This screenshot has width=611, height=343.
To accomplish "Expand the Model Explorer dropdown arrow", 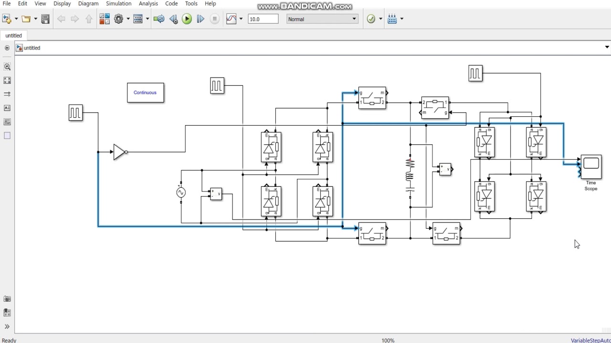I will click(x=147, y=19).
